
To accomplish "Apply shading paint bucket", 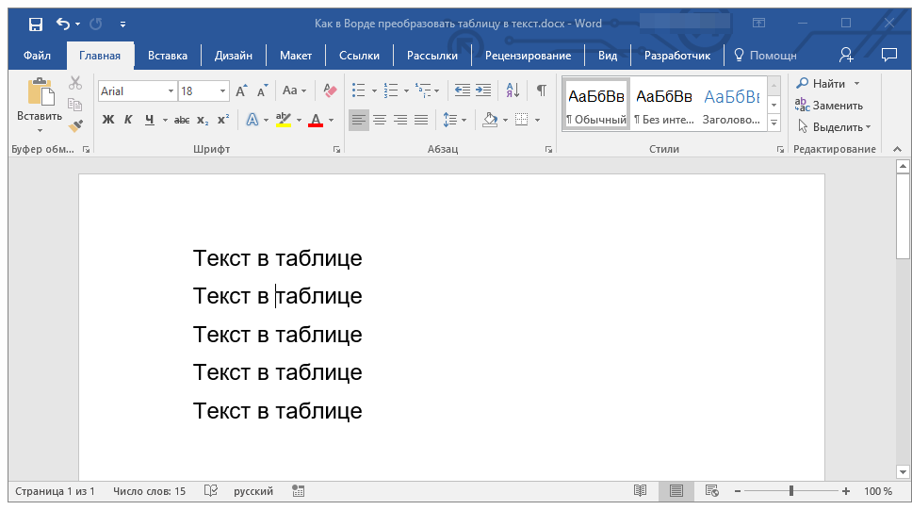I will click(490, 120).
